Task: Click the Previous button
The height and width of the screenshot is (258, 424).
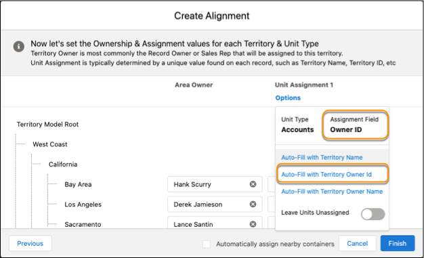Action: [30, 243]
